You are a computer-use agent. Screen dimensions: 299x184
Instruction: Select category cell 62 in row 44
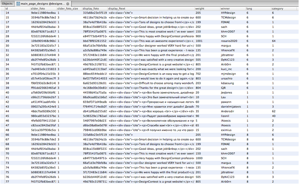click(x=274, y=111)
